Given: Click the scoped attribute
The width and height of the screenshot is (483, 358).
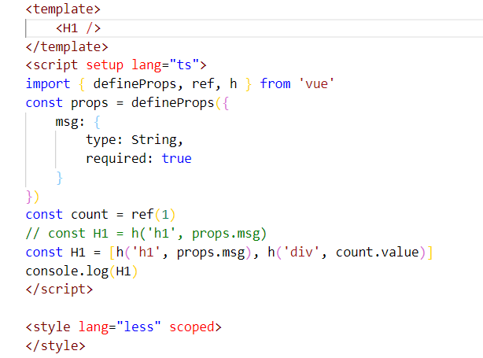Looking at the screenshot, I should pos(192,327).
